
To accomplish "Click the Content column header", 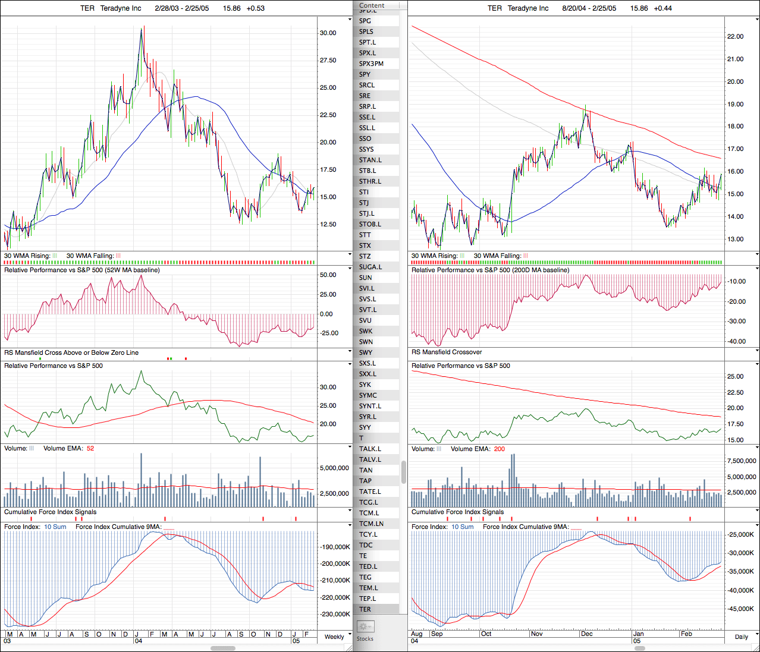I will coord(372,5).
